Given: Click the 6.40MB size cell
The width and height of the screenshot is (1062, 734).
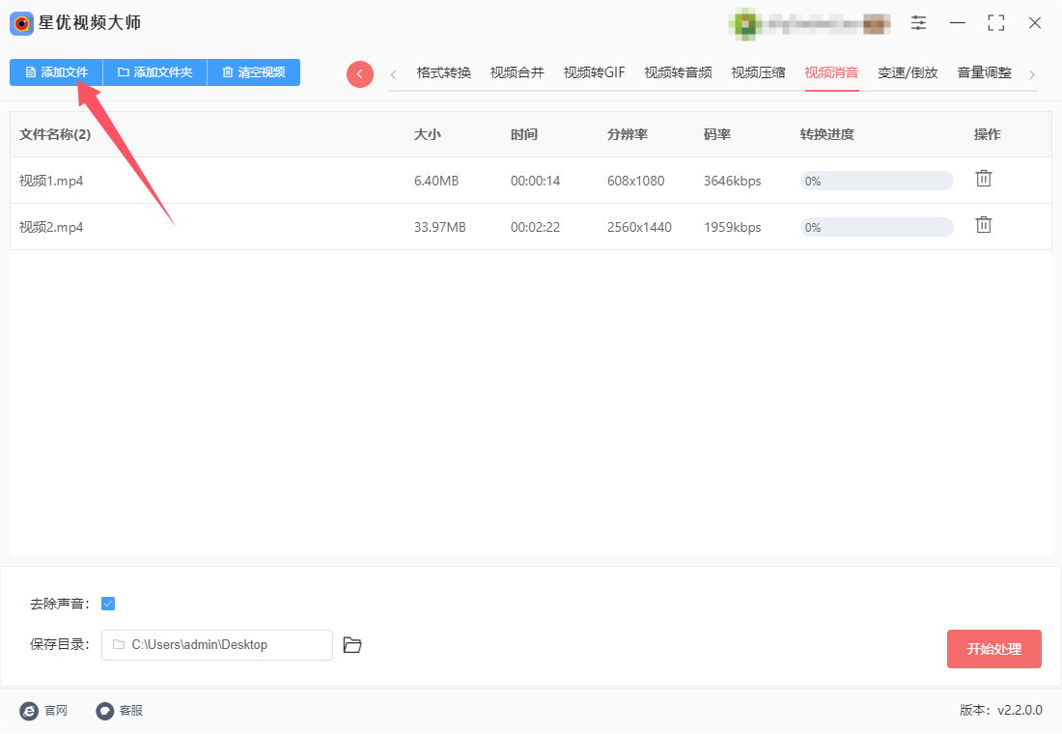Looking at the screenshot, I should click(x=436, y=181).
